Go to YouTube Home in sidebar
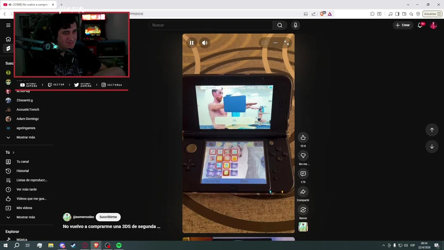The width and height of the screenshot is (444, 250). 8,39
